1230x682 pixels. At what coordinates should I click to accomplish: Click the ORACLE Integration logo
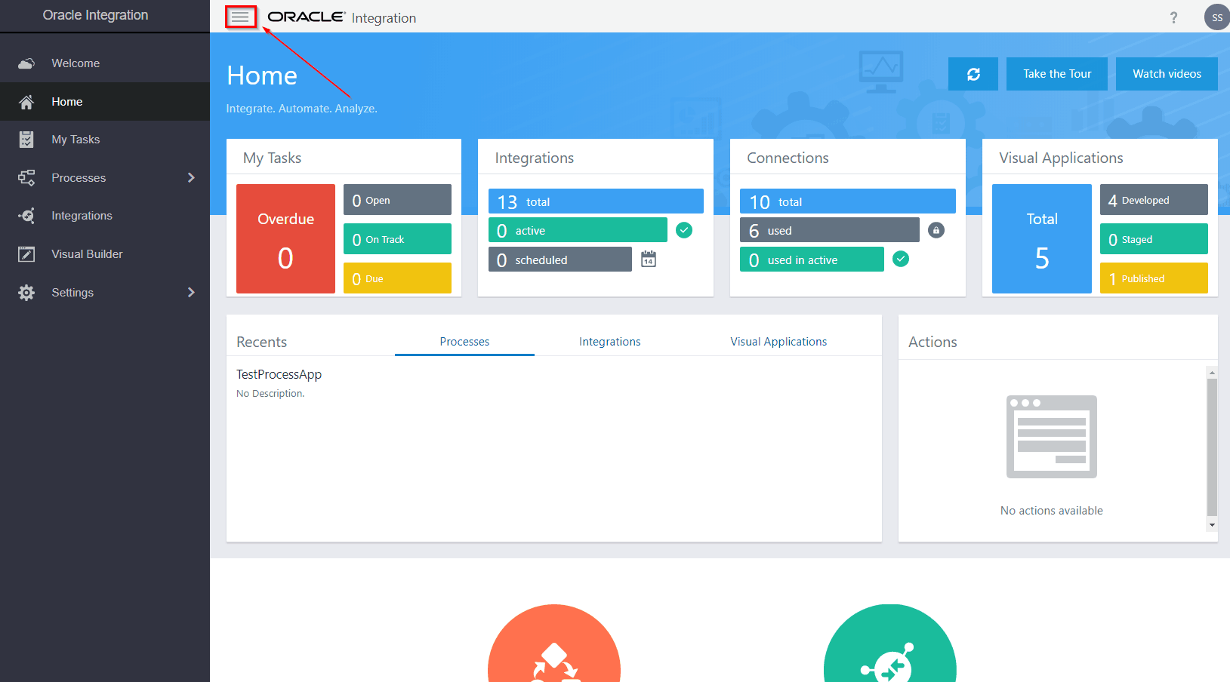342,17
